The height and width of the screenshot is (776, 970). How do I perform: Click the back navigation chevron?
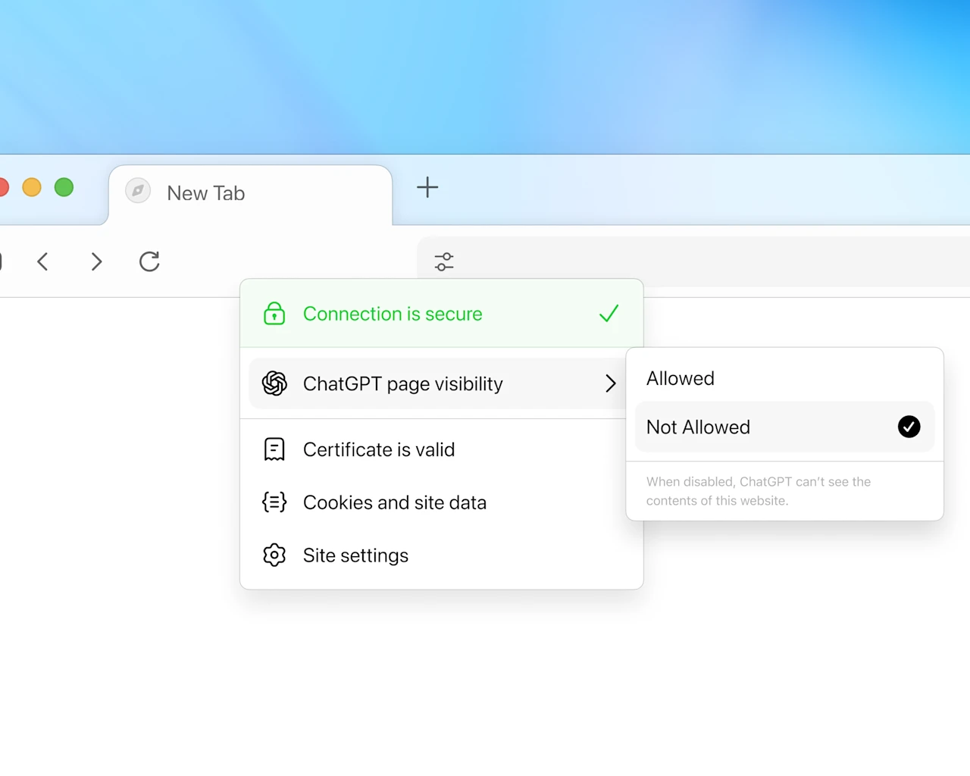tap(42, 261)
